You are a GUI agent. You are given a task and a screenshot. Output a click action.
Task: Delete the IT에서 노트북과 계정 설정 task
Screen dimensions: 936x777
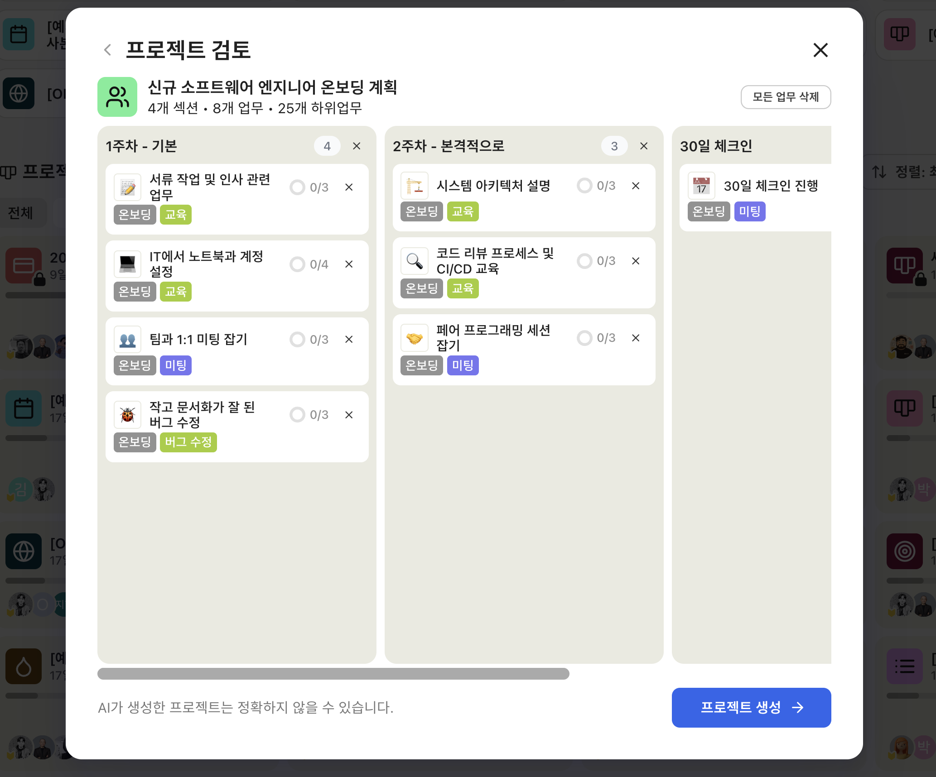pos(349,264)
